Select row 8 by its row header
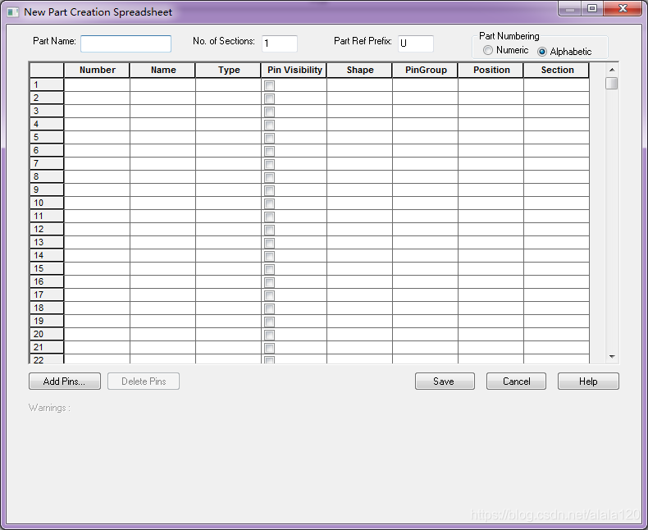 tap(47, 176)
